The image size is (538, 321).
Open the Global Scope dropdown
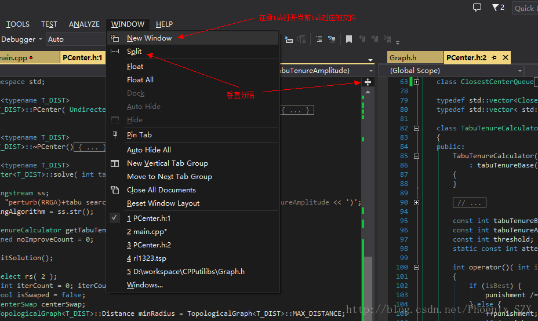point(452,71)
